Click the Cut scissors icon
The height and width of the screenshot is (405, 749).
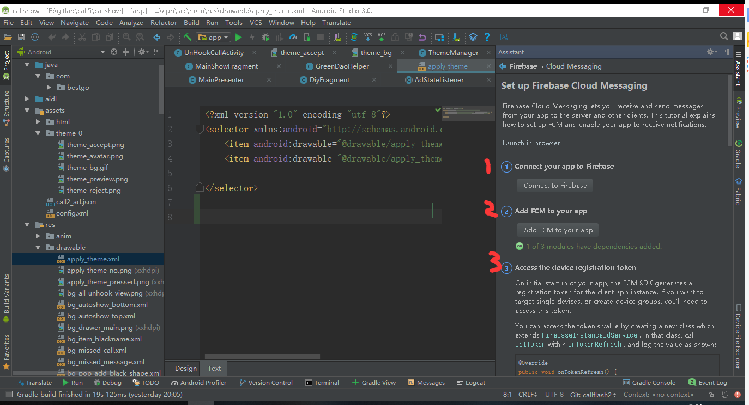pyautogui.click(x=82, y=37)
